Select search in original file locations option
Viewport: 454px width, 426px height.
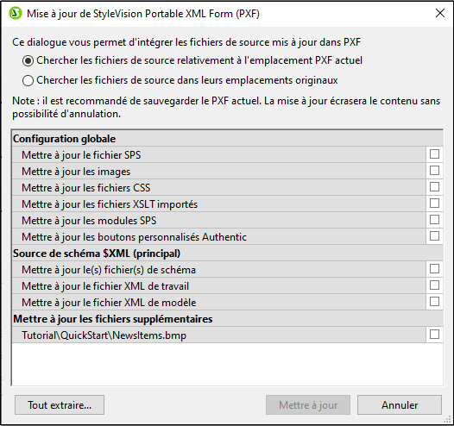click(x=28, y=80)
